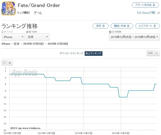
Task: Click the ゲーム category link
Action: (38, 13)
